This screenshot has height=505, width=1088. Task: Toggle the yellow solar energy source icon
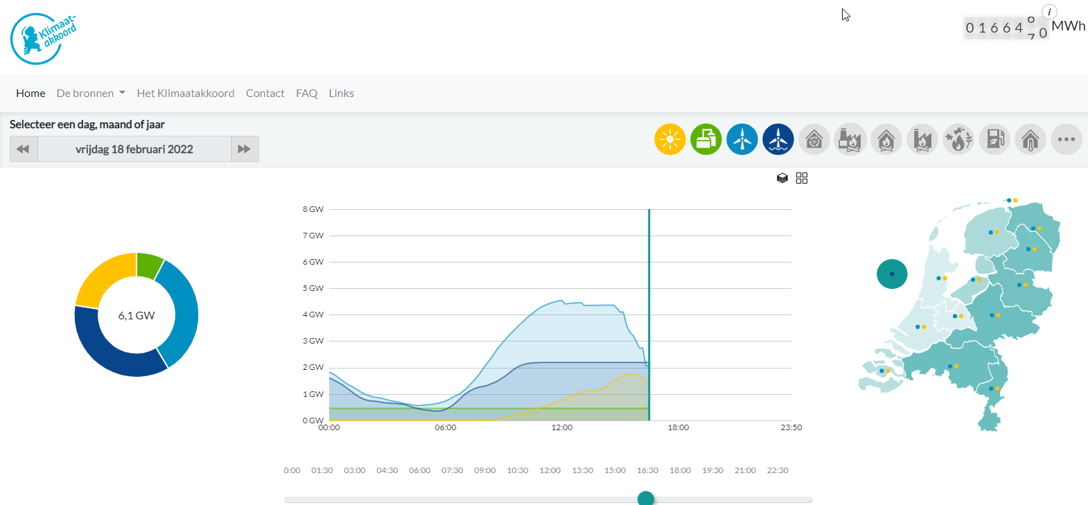(669, 139)
